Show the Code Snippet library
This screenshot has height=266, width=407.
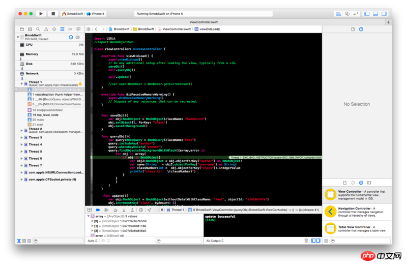353,183
